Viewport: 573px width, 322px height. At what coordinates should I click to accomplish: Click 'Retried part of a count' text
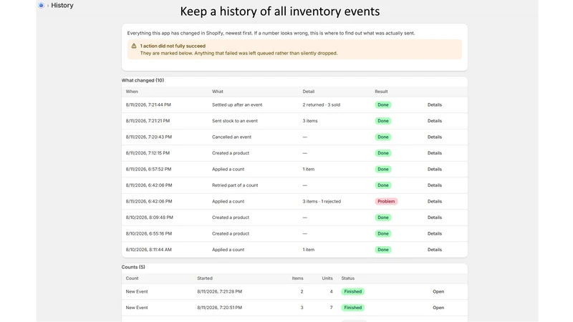[x=235, y=185]
